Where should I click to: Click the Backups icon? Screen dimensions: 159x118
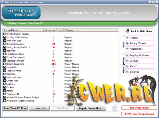[127, 61]
